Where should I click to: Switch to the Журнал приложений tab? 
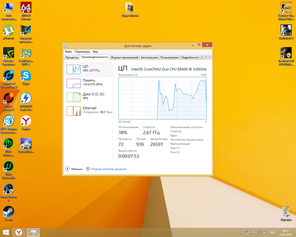pyautogui.click(x=124, y=57)
